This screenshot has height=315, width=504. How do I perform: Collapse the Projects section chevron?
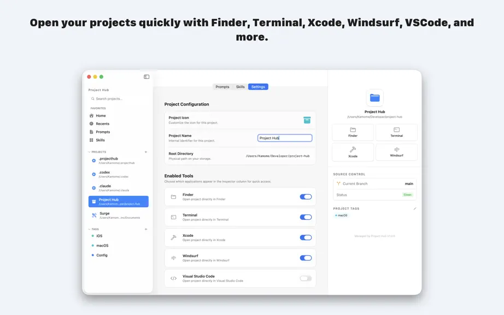point(89,152)
